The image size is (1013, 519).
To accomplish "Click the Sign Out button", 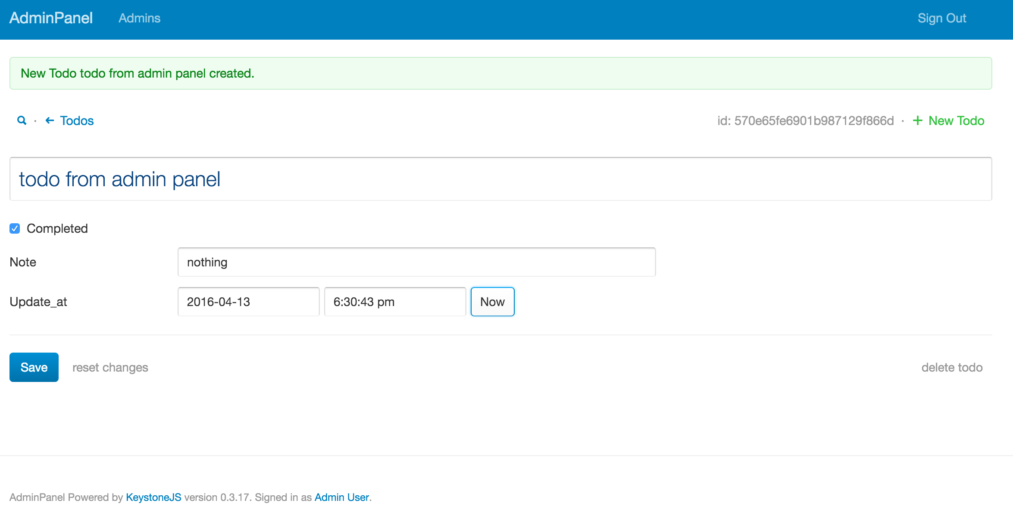I will (x=941, y=17).
